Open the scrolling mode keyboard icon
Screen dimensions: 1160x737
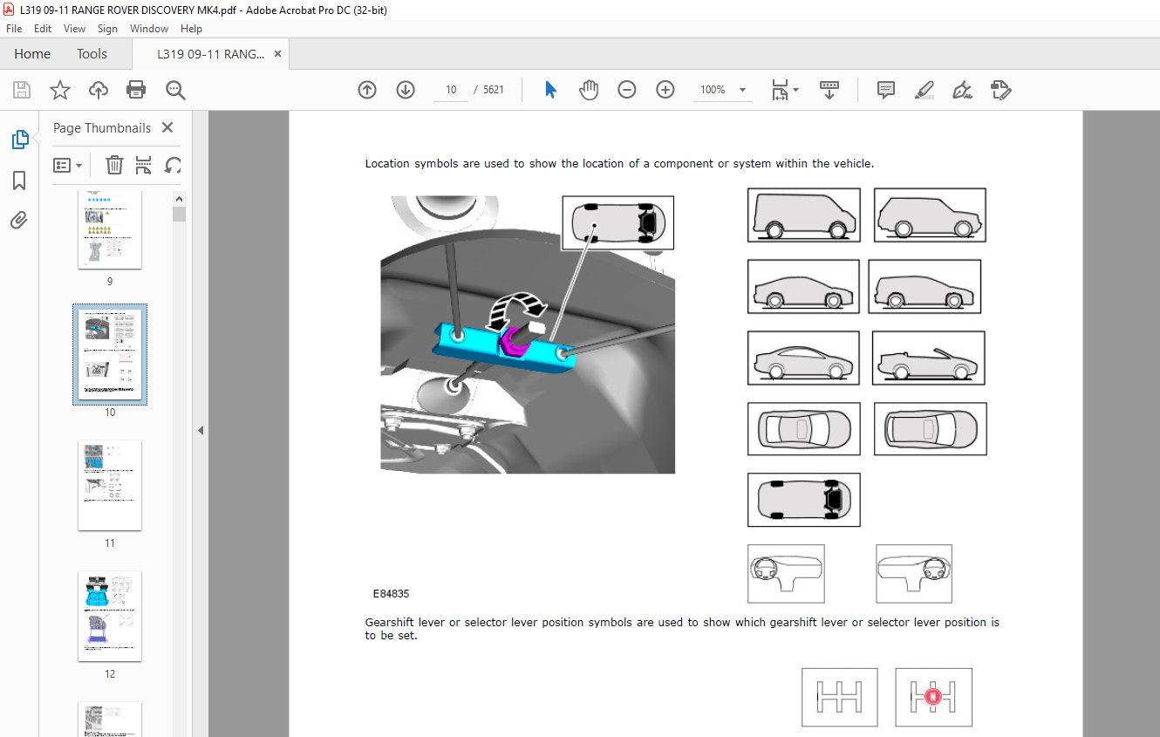pos(829,90)
